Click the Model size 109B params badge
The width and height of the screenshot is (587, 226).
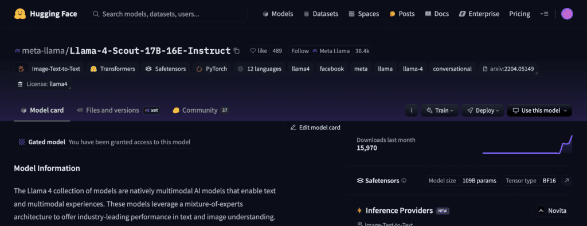pos(463,180)
